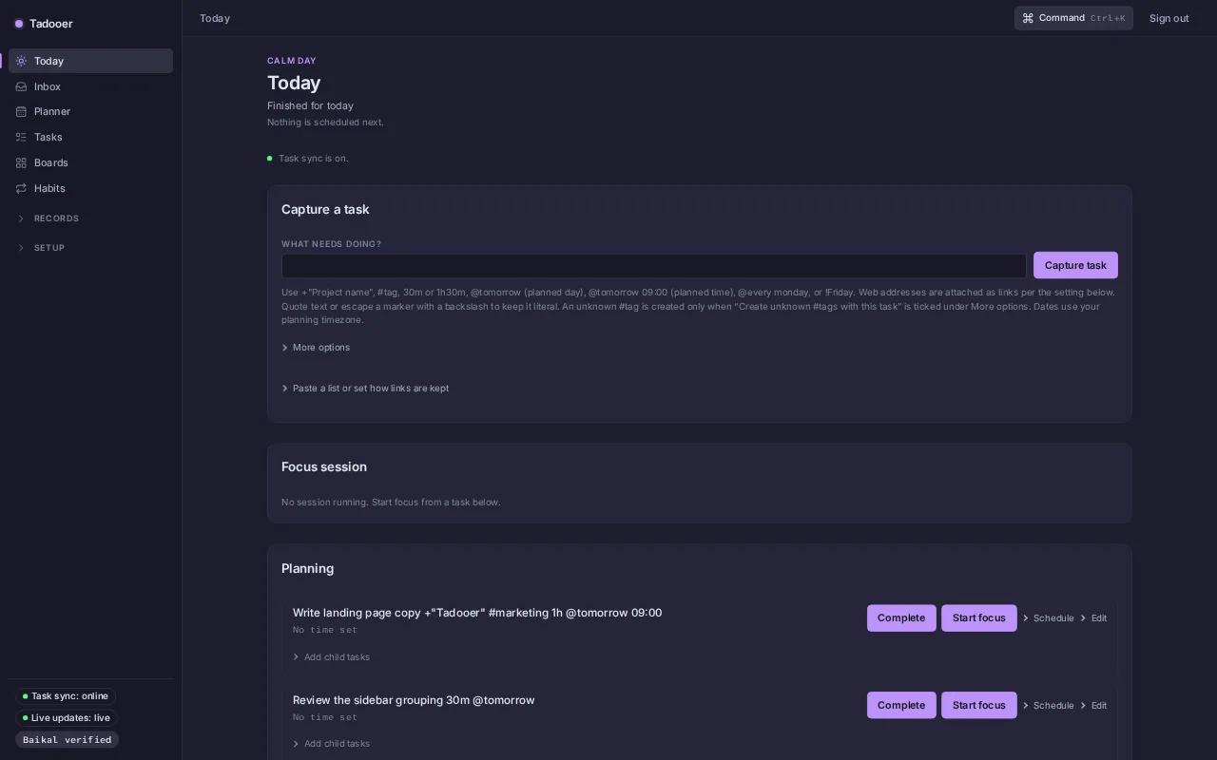1217x760 pixels.
Task: Click the Task sync: online status badge
Action: [66, 696]
